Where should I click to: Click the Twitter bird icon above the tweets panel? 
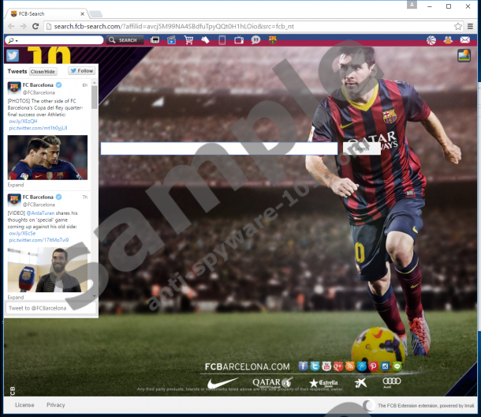tap(13, 55)
